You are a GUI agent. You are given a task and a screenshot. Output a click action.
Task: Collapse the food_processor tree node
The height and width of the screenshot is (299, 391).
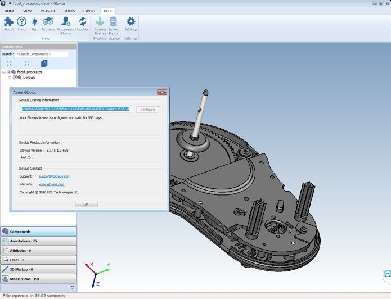(x=4, y=72)
